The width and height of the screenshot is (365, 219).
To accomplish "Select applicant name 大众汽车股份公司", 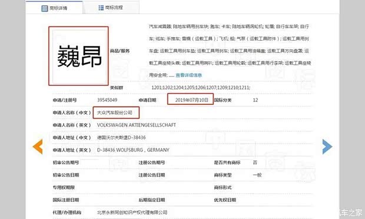I will (x=115, y=112).
